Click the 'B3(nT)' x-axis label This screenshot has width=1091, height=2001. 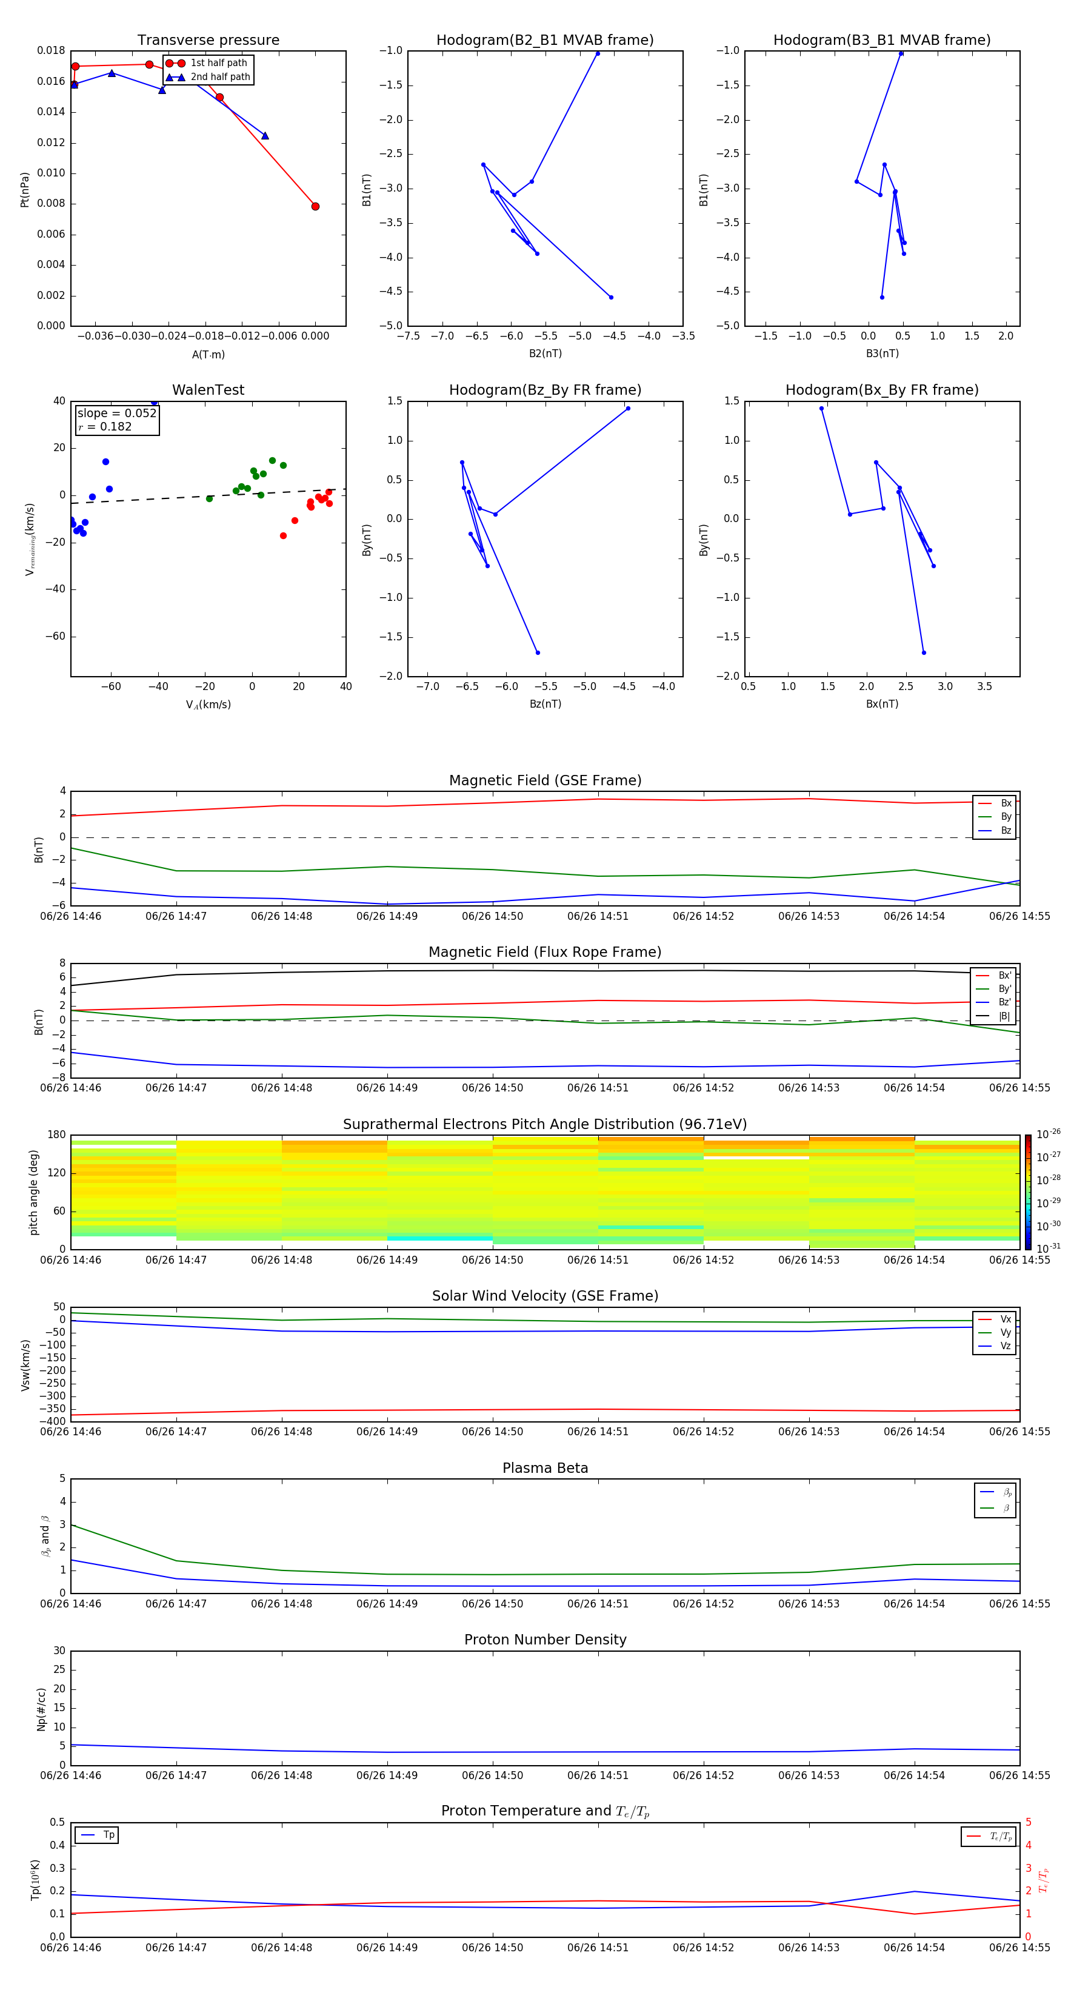click(x=882, y=354)
